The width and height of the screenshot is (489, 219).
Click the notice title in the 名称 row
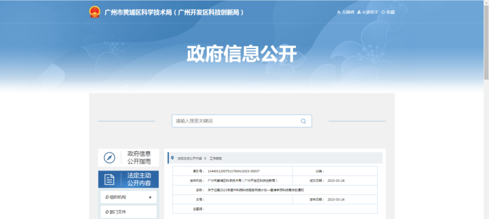pyautogui.click(x=256, y=190)
